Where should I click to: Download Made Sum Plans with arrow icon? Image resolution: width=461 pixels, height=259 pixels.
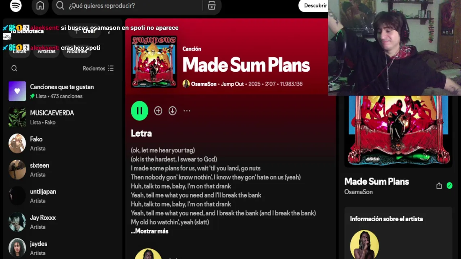pos(173,111)
